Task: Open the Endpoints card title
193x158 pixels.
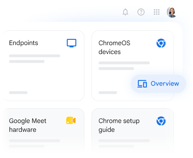Action: pos(23,43)
